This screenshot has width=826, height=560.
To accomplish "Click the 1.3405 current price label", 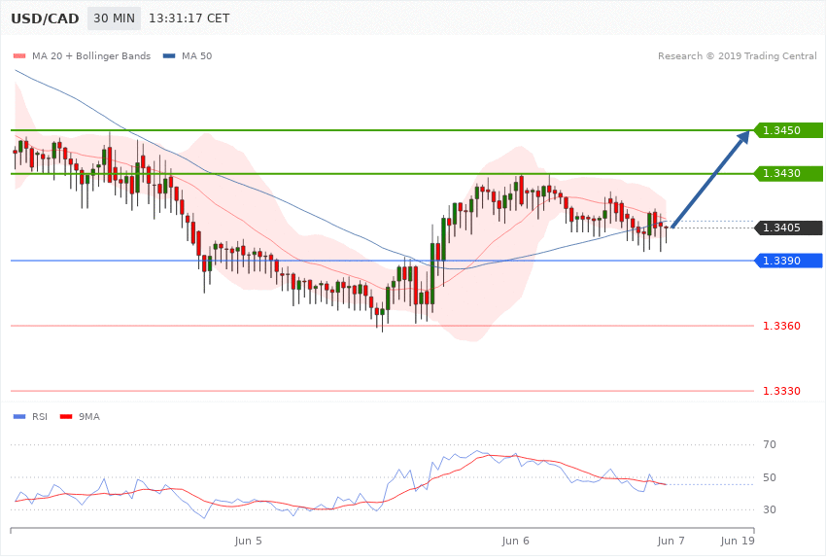I will [788, 227].
